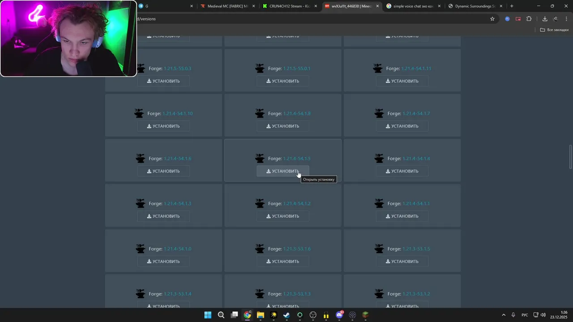Screen dimensions: 573x322
Task: Install Forge 1.21.4-54.1.7
Action: [x=402, y=126]
